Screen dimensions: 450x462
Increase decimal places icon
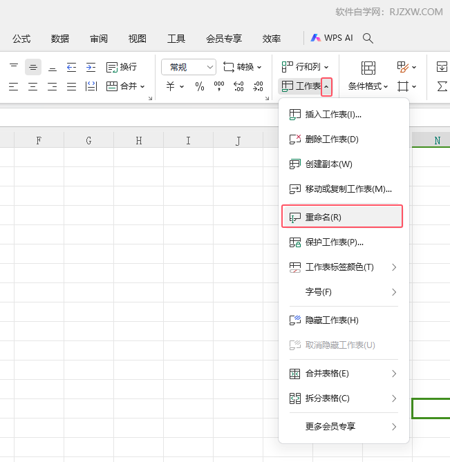[238, 86]
